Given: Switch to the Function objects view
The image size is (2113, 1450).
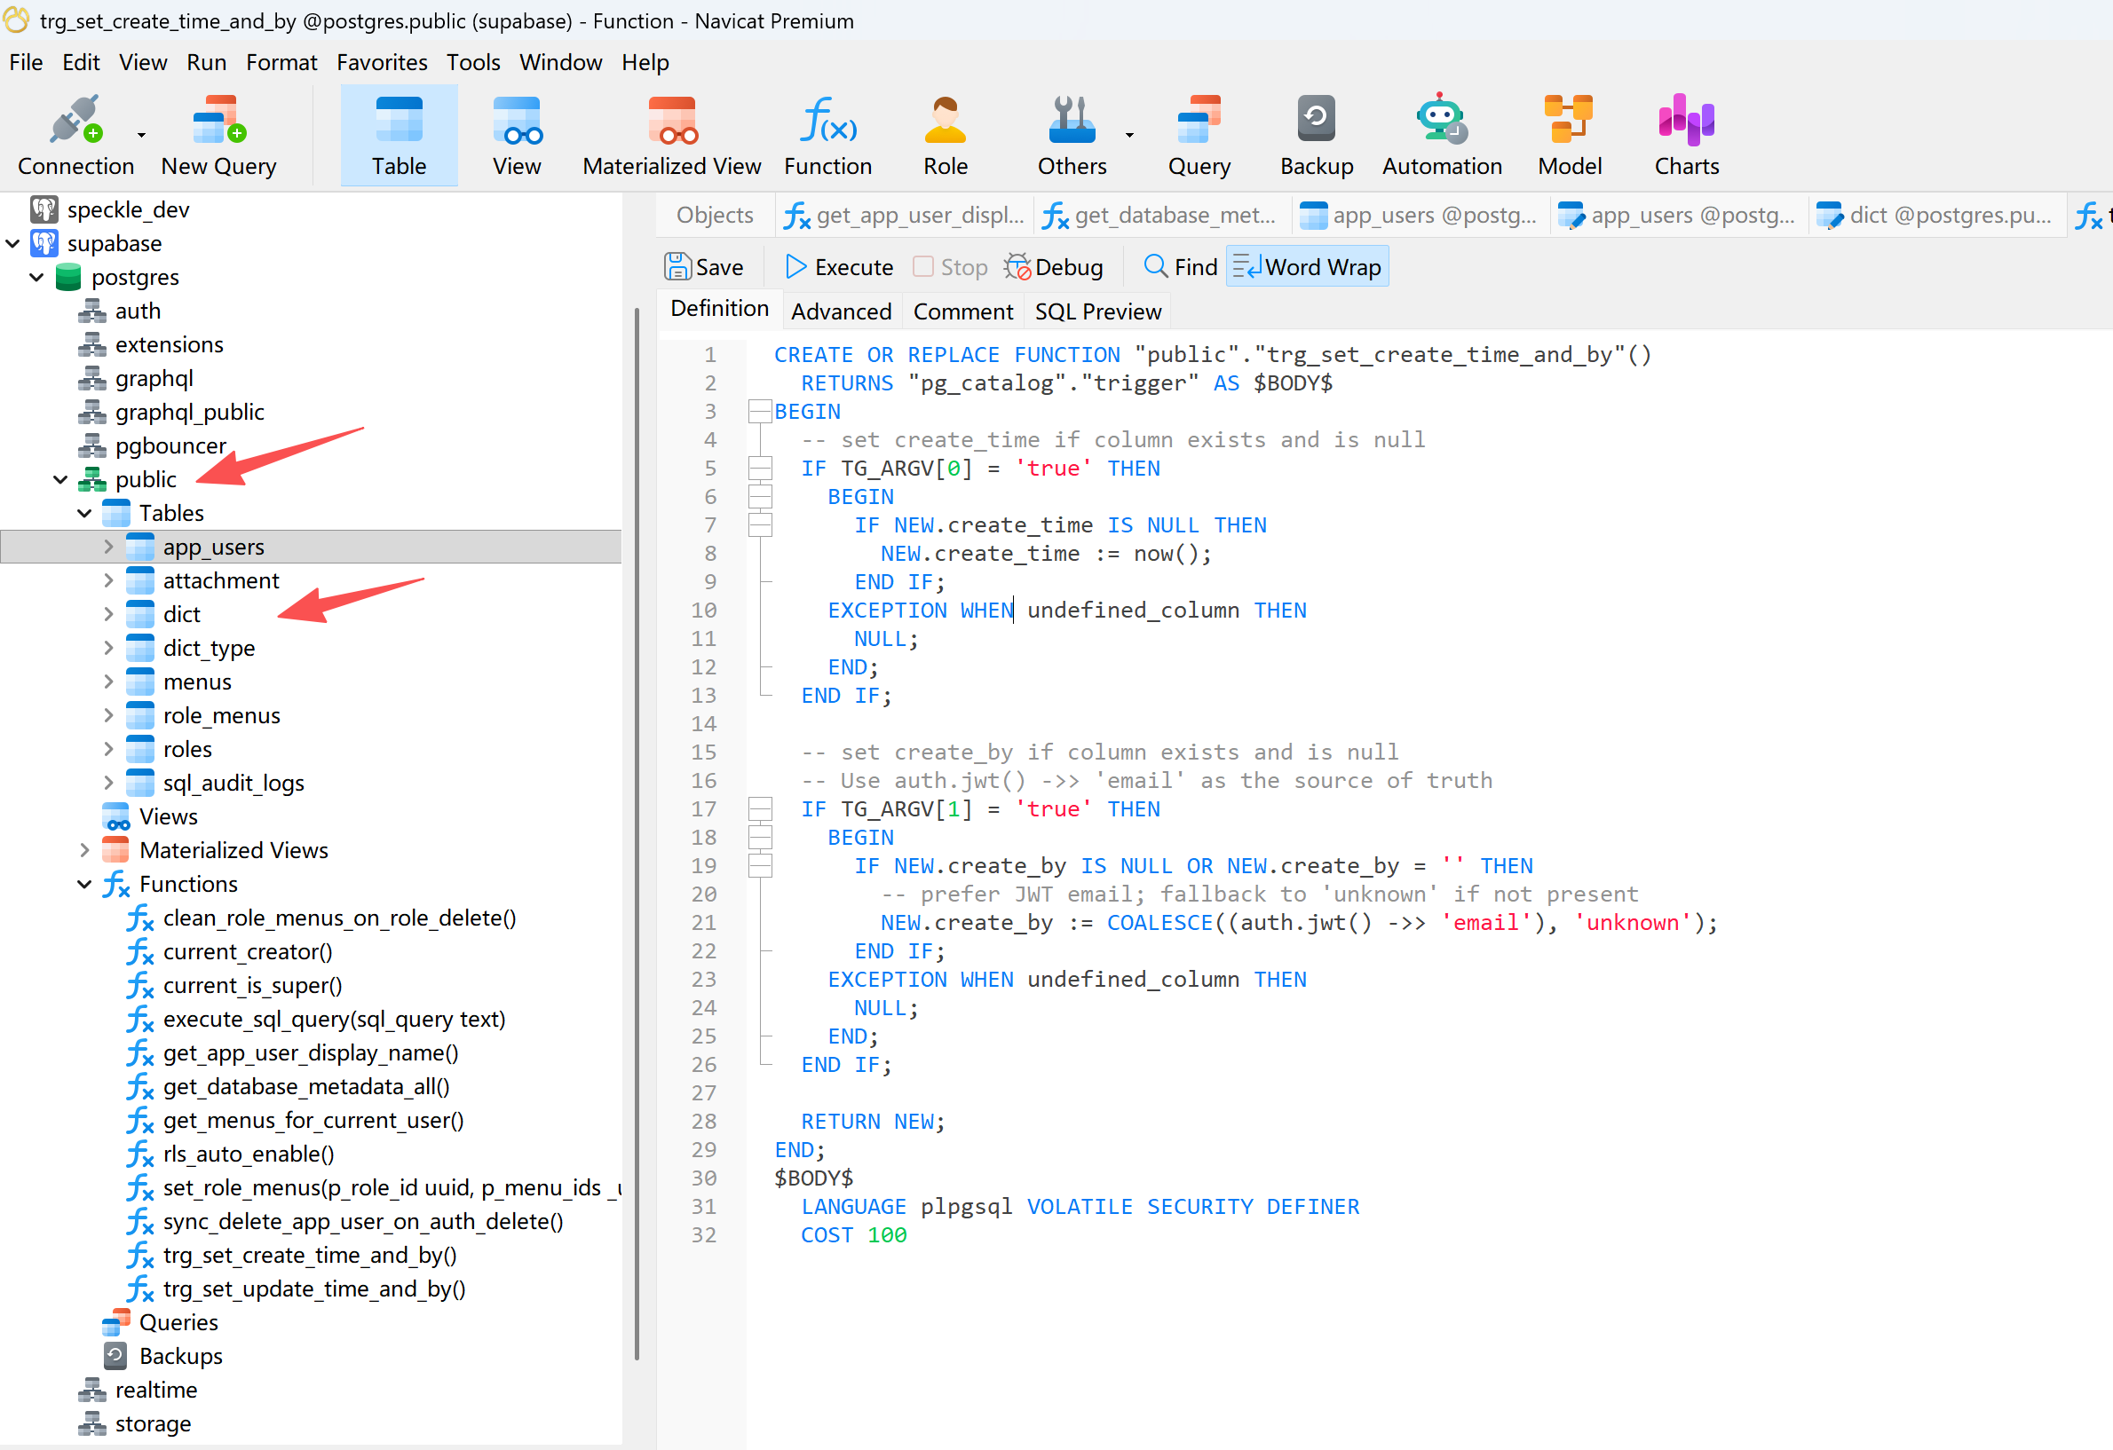Looking at the screenshot, I should pos(827,135).
